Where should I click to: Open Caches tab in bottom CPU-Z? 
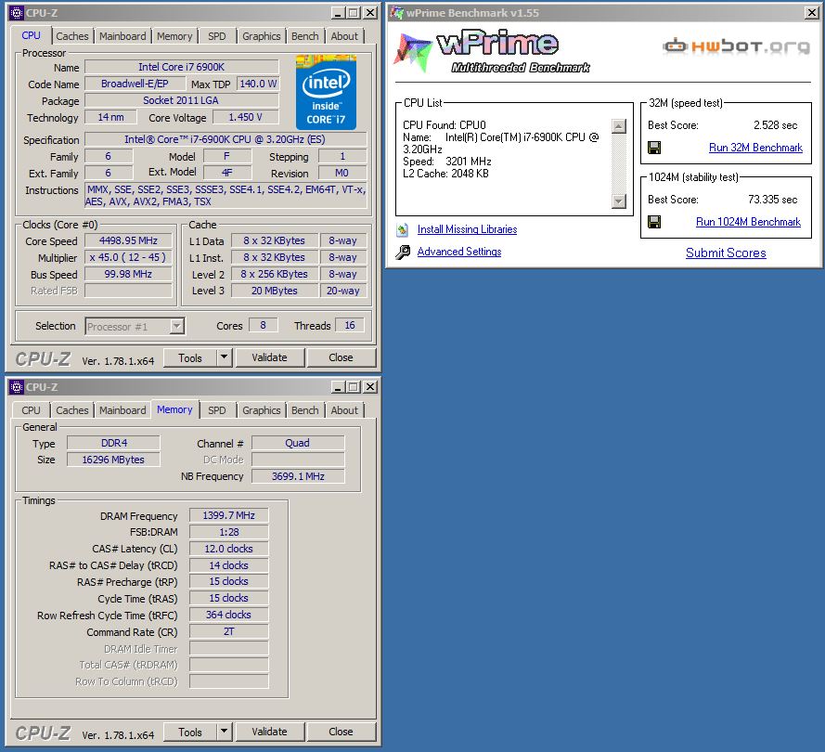72,410
